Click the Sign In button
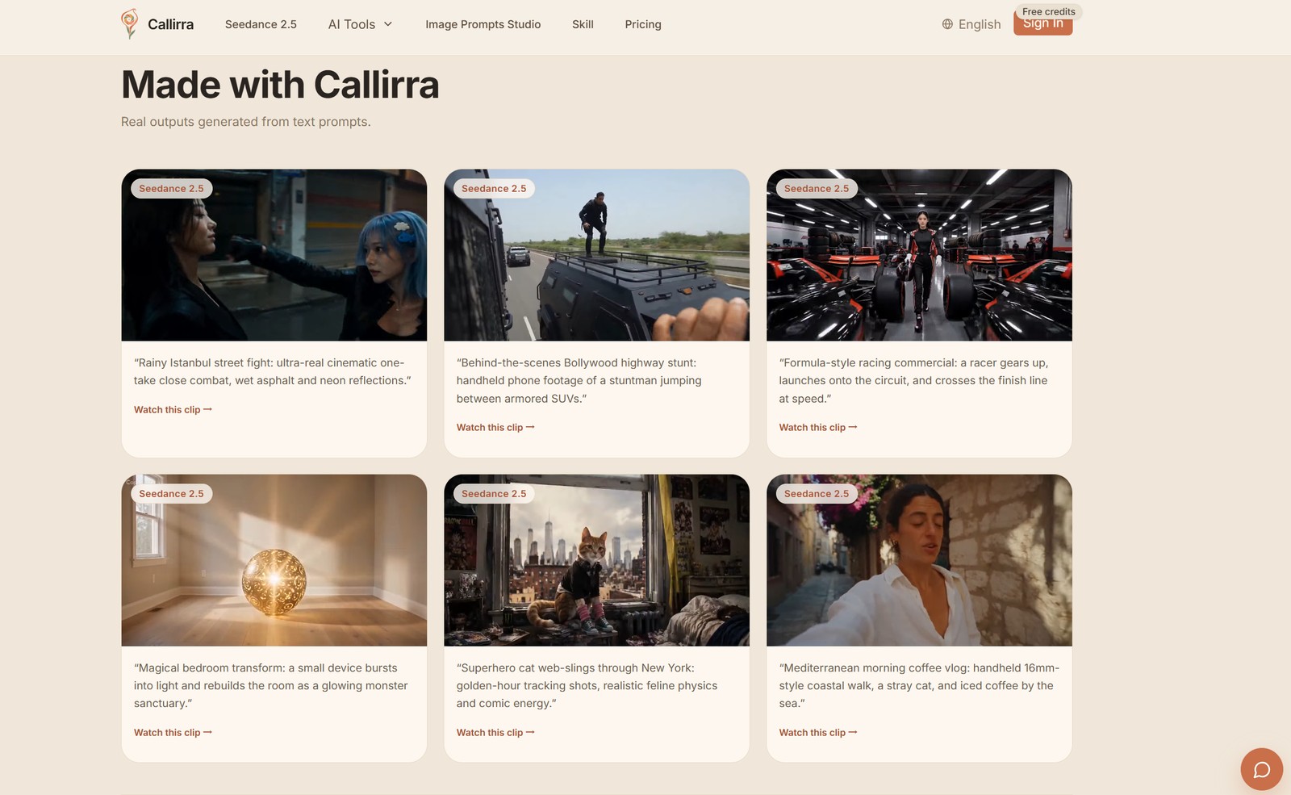 [x=1042, y=26]
